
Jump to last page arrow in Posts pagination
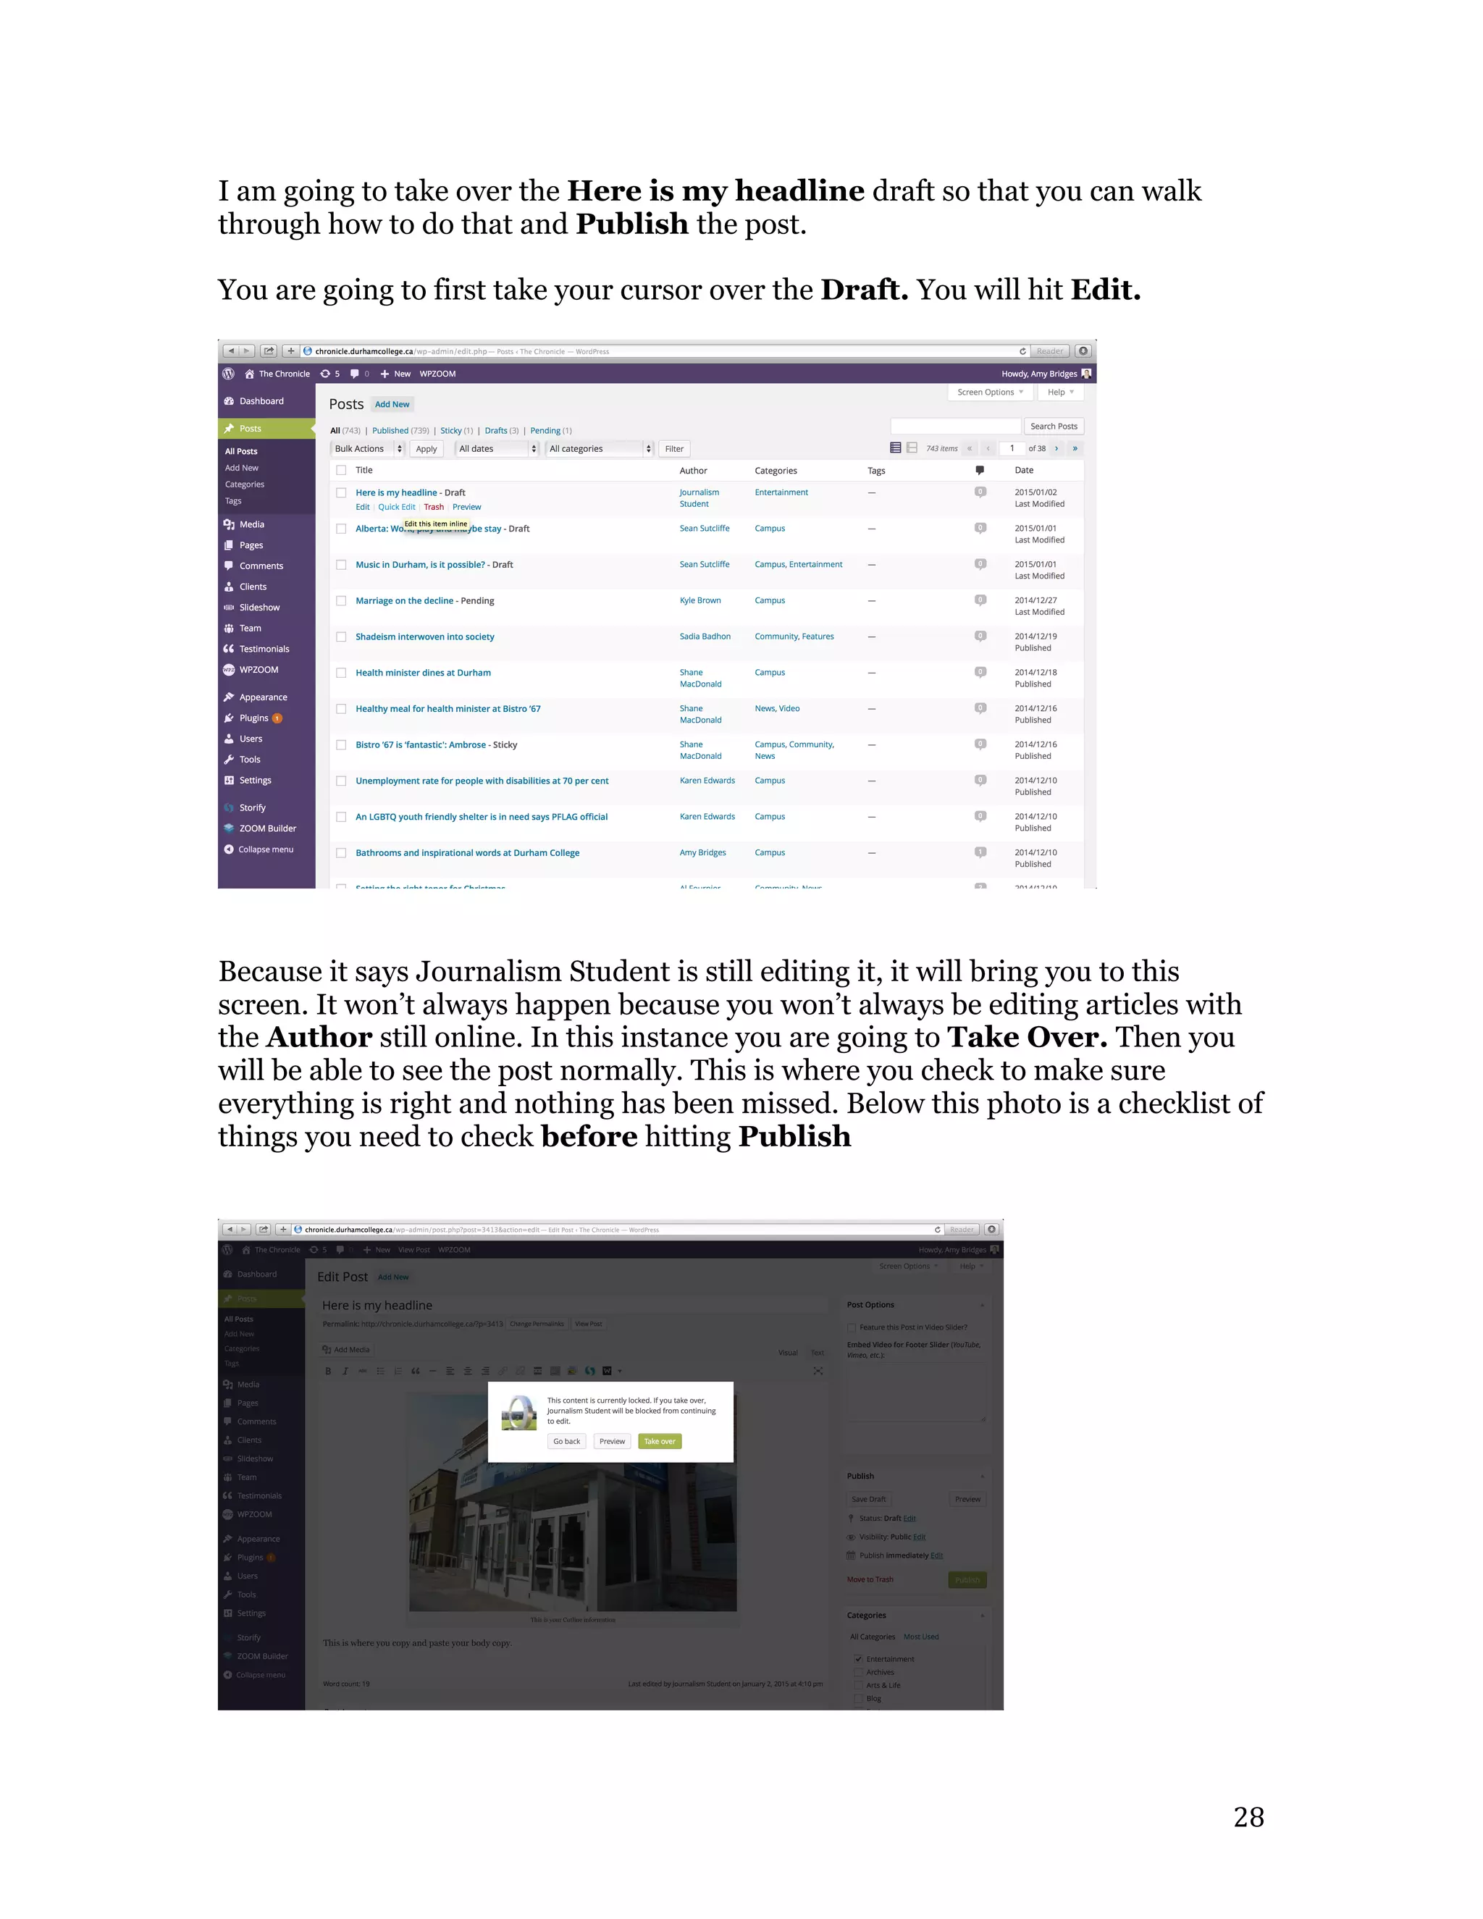(x=1075, y=448)
